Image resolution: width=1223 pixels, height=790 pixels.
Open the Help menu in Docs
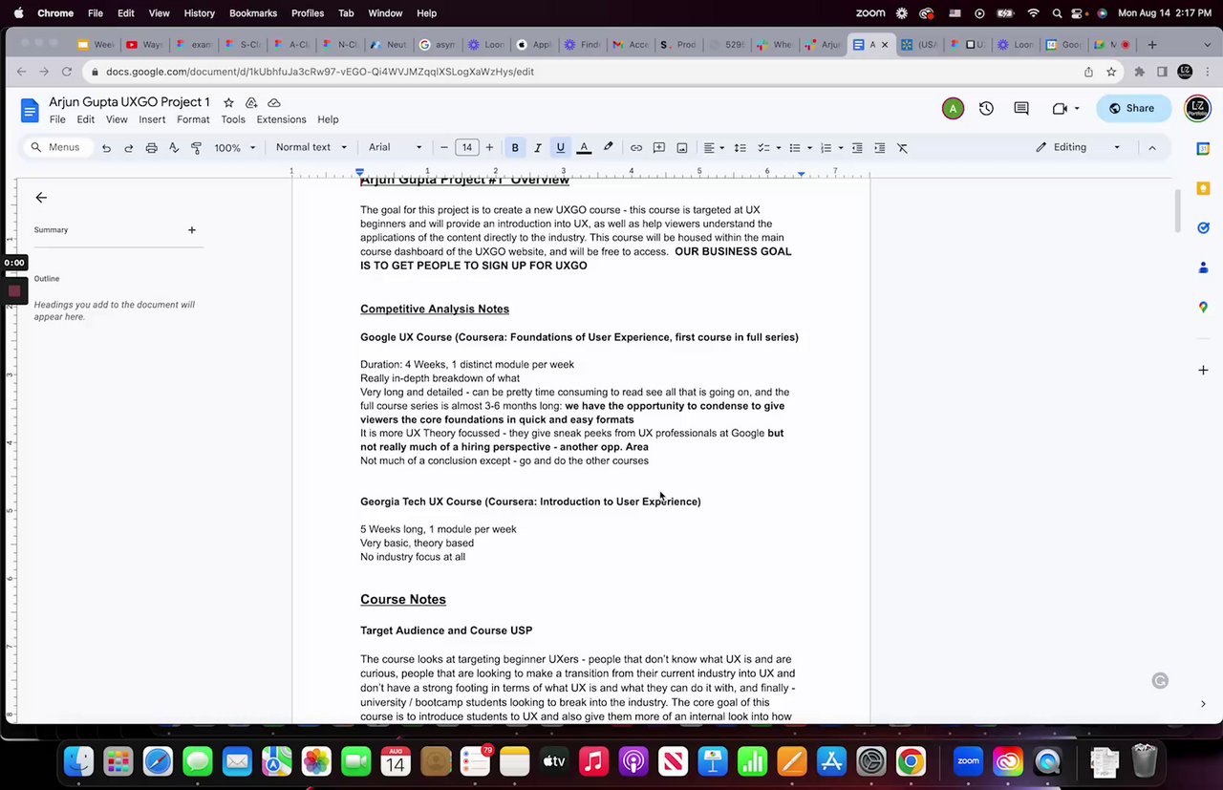[328, 119]
